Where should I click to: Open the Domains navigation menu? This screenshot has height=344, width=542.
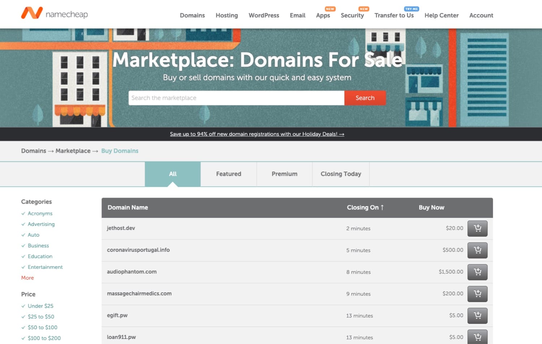click(192, 15)
